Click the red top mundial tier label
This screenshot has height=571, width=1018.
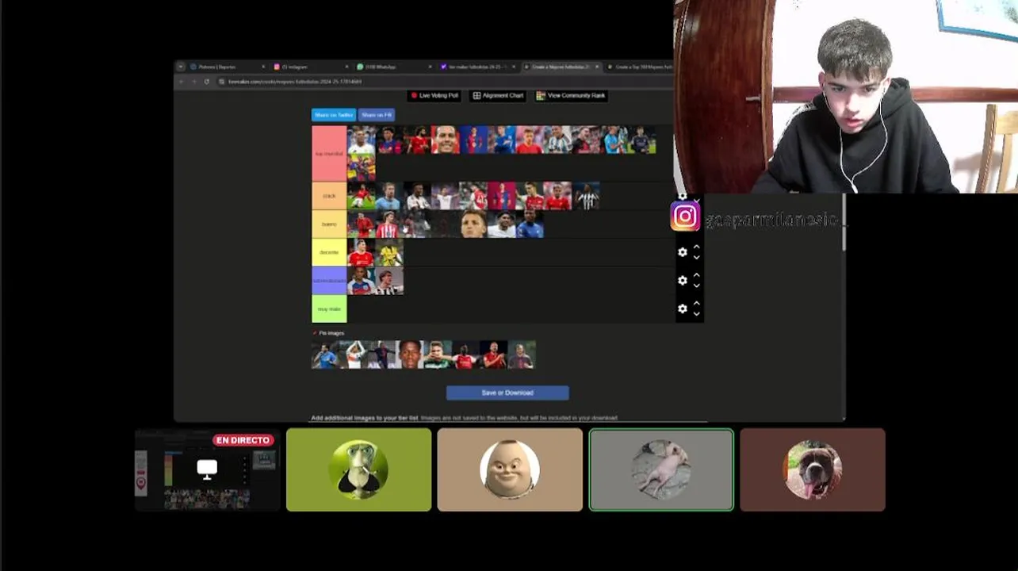[x=329, y=153]
